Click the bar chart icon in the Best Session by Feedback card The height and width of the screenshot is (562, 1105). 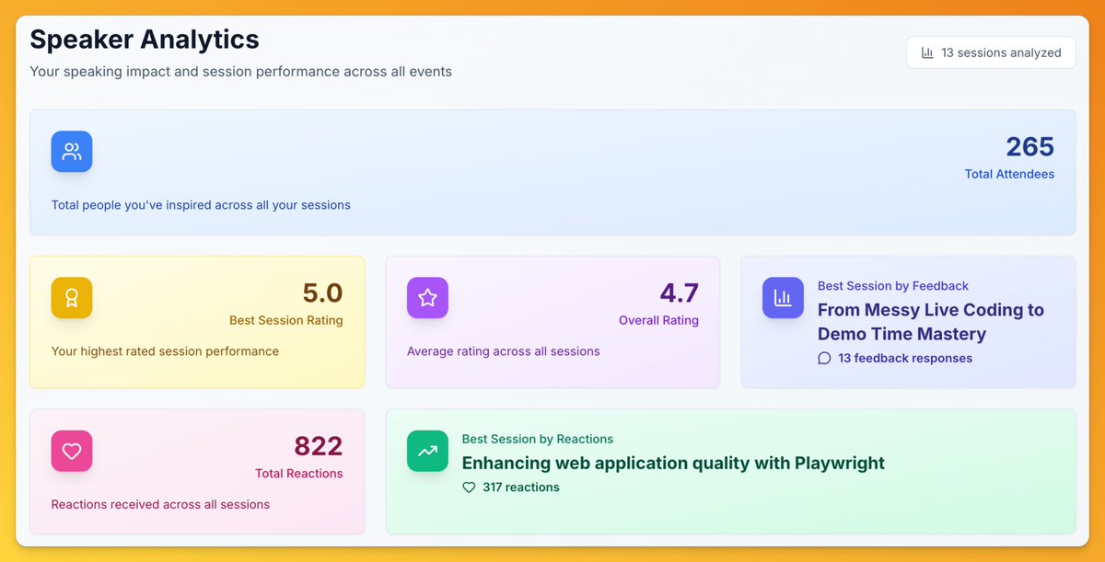click(x=782, y=296)
